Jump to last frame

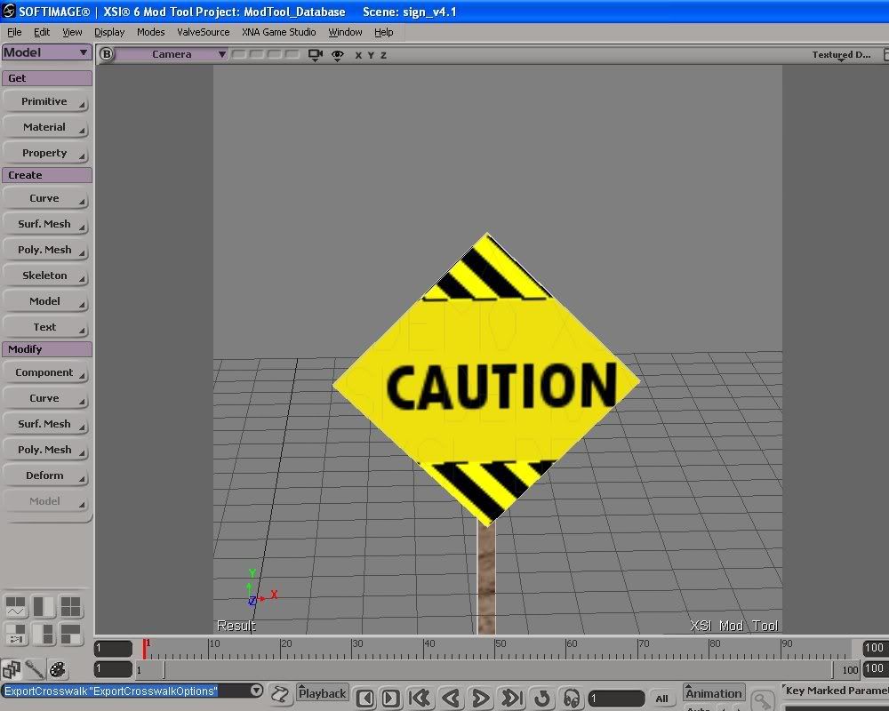[511, 698]
